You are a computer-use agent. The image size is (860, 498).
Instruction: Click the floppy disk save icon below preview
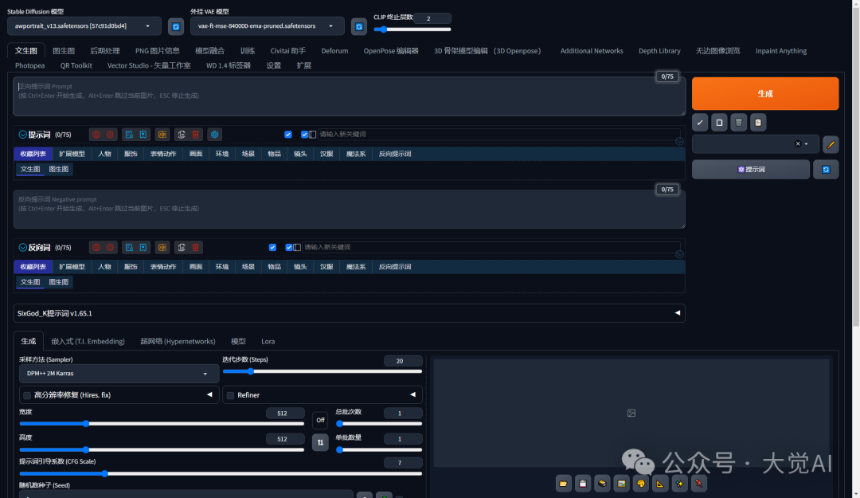[x=582, y=484]
